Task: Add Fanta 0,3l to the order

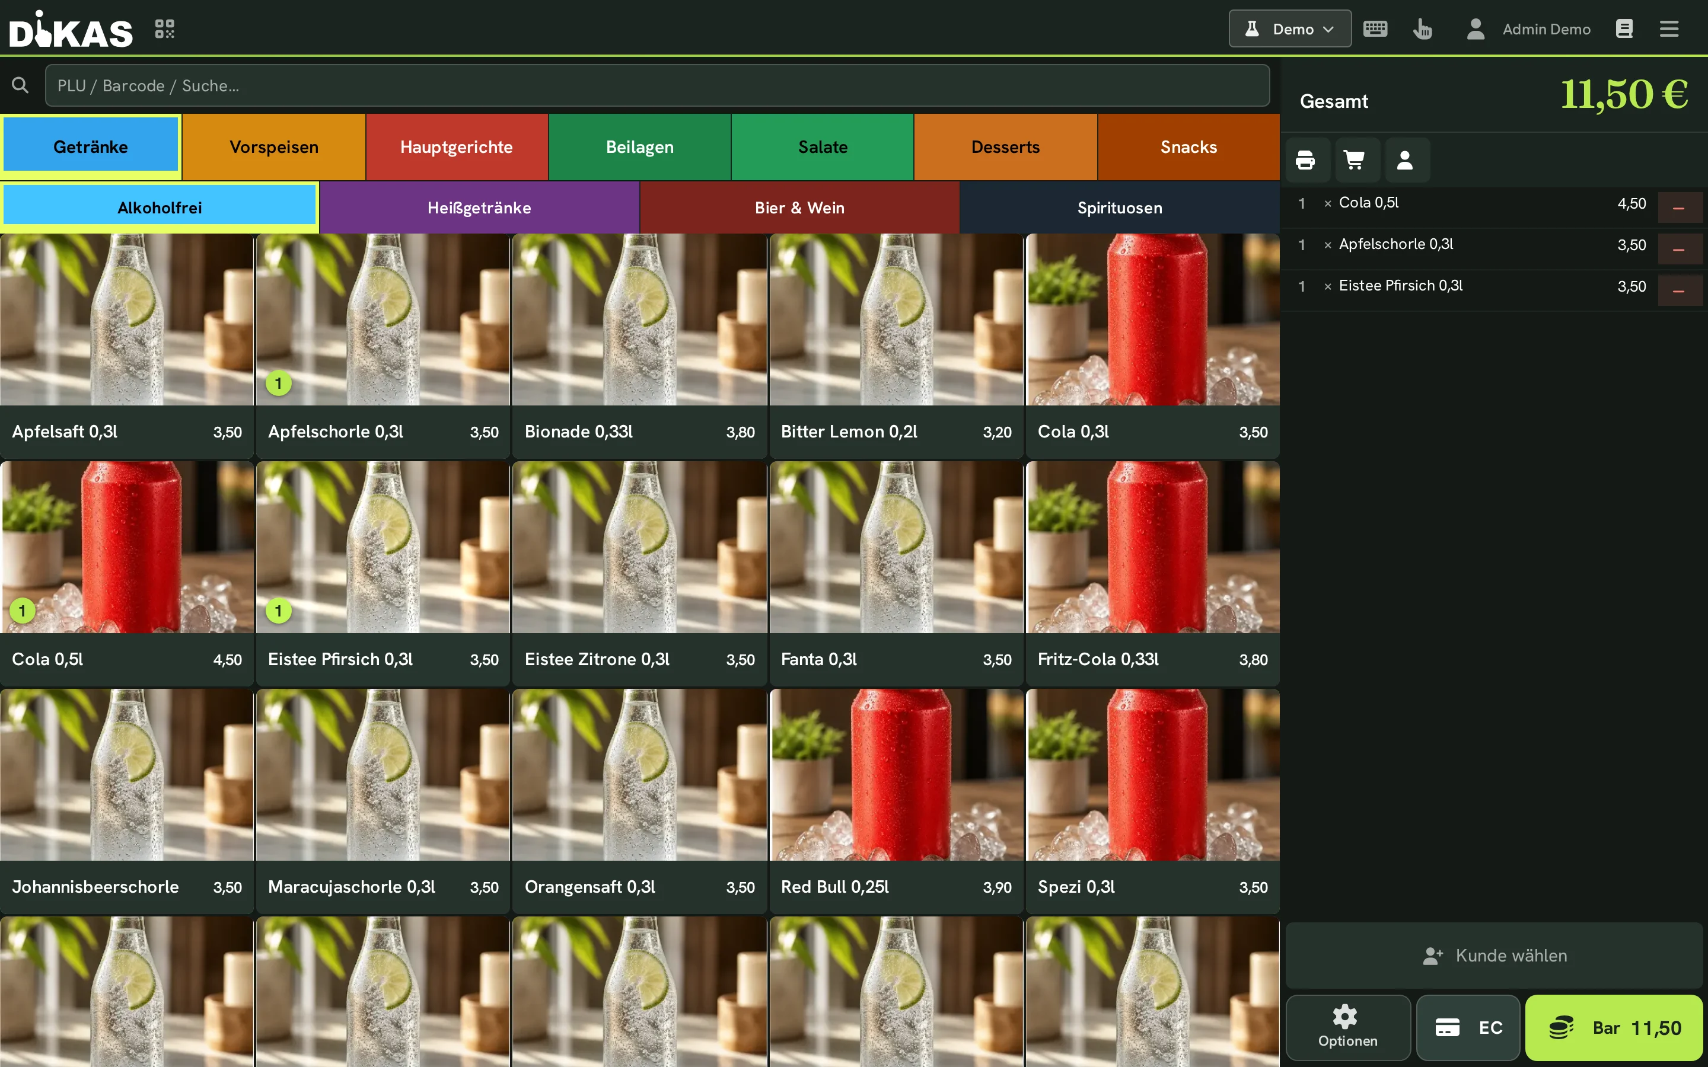Action: [x=896, y=574]
